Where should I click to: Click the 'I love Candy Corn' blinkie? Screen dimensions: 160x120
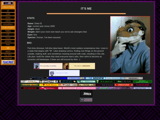(67, 85)
